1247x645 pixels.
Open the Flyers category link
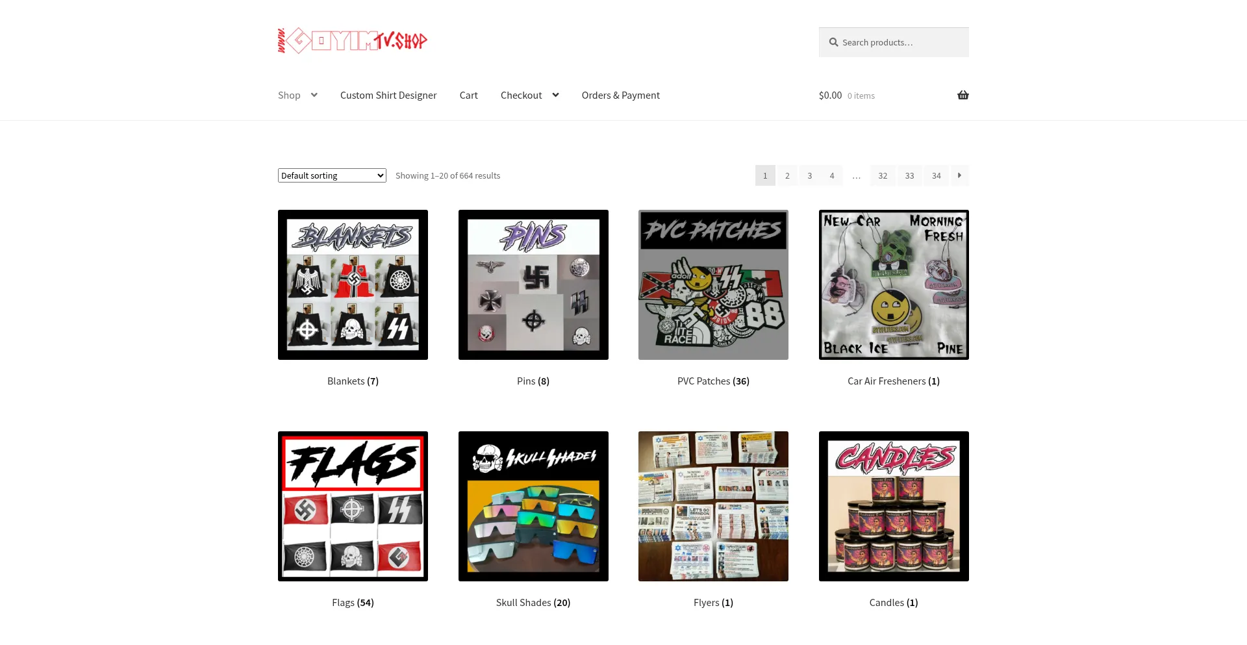713,603
